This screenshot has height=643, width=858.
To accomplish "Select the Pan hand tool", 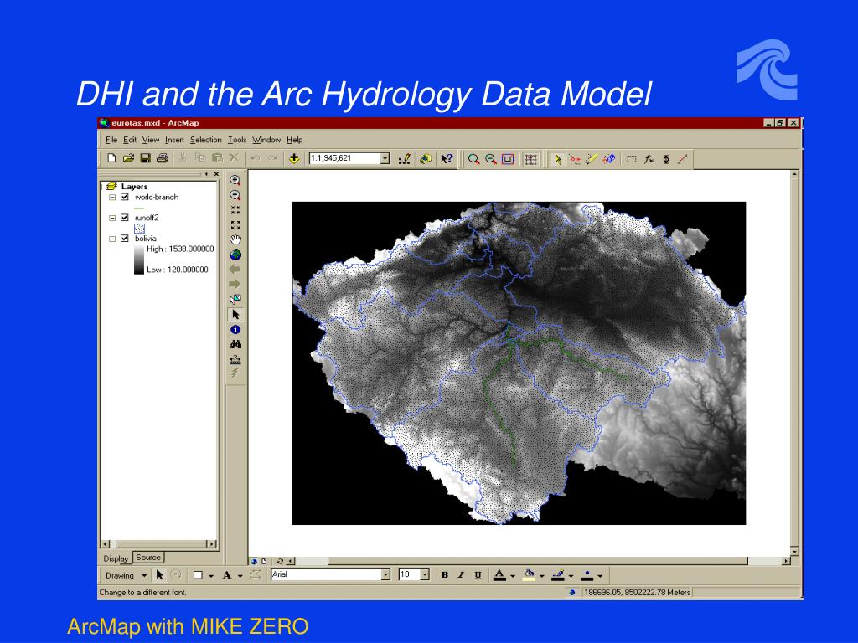I will [235, 239].
